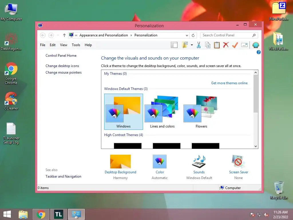Click the Rename icon in toolbar
The image size is (293, 220).
[244, 45]
